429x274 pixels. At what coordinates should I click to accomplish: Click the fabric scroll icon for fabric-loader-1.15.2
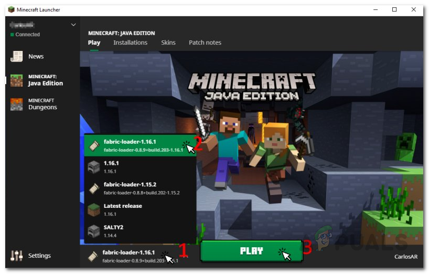click(x=93, y=188)
